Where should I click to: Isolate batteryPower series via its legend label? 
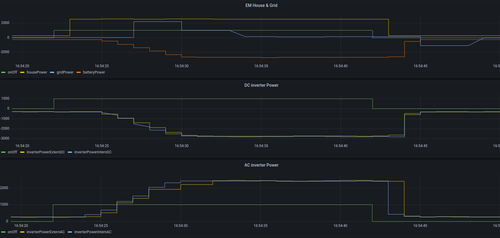pos(94,72)
